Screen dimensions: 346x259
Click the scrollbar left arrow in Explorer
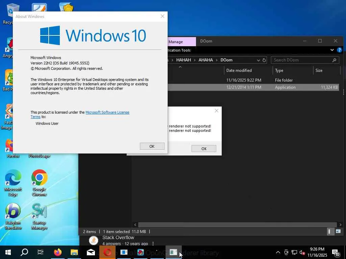click(x=135, y=225)
